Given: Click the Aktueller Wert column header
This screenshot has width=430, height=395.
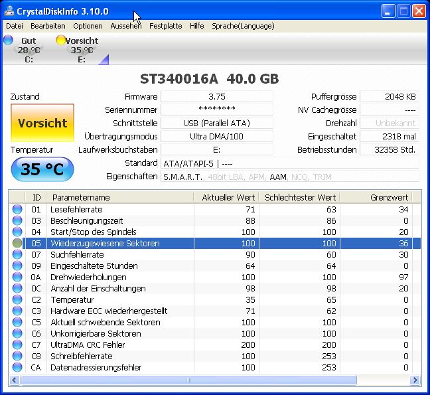Looking at the screenshot, I should point(226,198).
